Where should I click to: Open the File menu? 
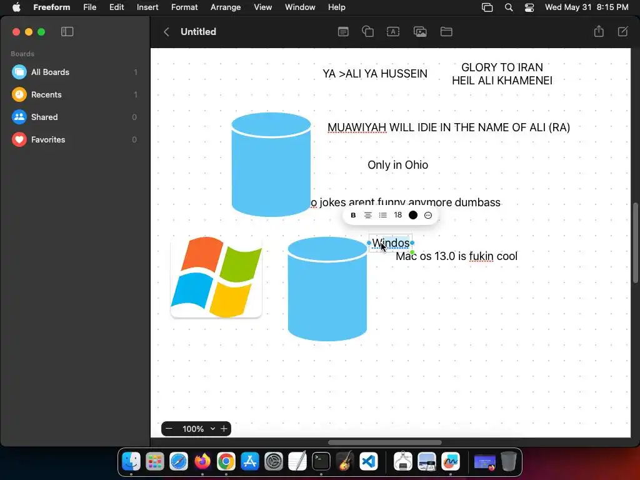click(90, 7)
